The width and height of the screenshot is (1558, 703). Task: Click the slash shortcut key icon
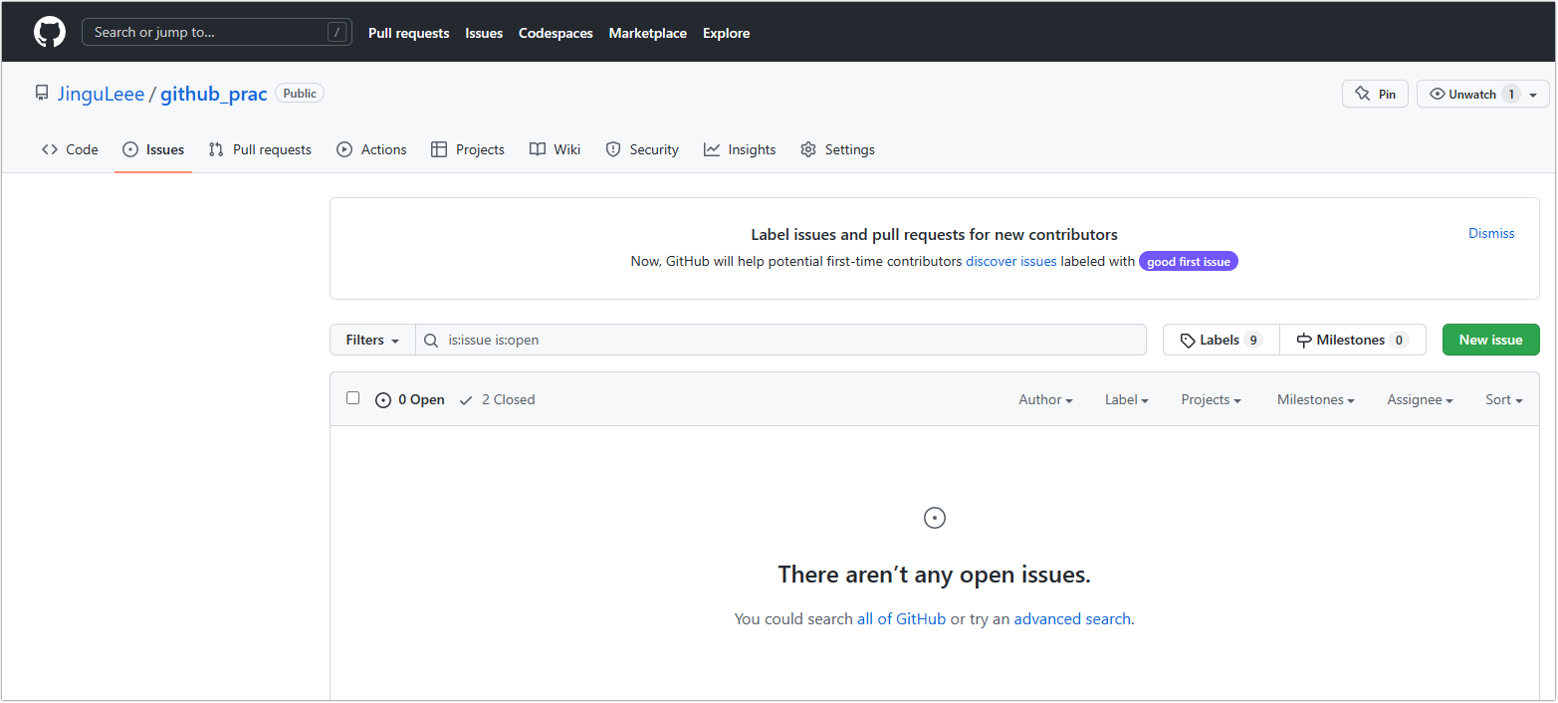(x=336, y=32)
